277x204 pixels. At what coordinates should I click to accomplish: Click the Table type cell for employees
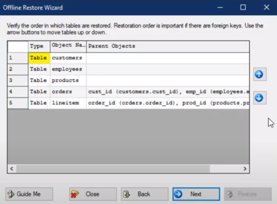click(39, 69)
